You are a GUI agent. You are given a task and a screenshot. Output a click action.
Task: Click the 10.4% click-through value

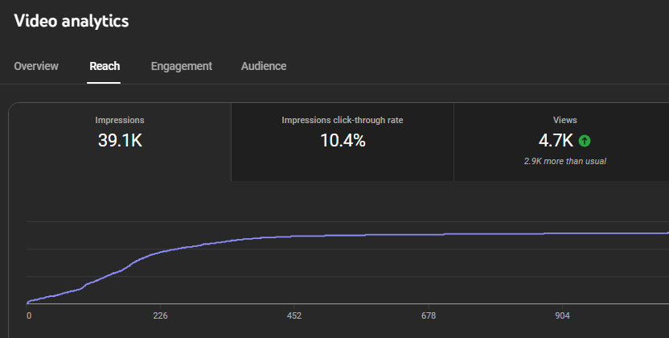click(x=343, y=140)
